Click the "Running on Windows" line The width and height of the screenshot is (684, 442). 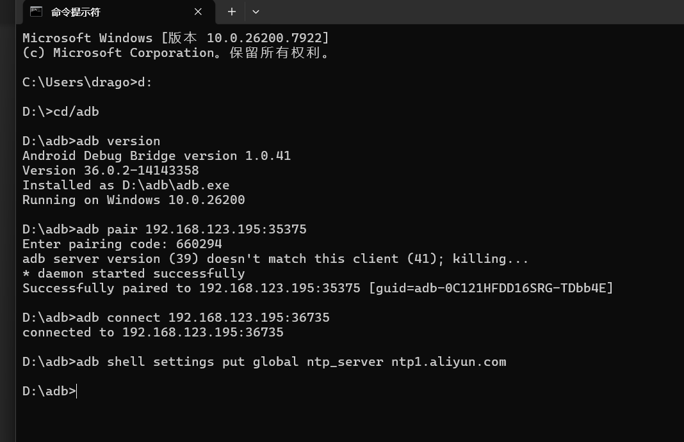point(133,200)
